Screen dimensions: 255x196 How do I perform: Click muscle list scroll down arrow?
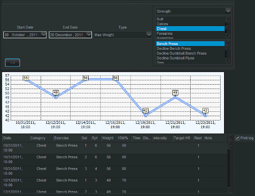(x=228, y=36)
